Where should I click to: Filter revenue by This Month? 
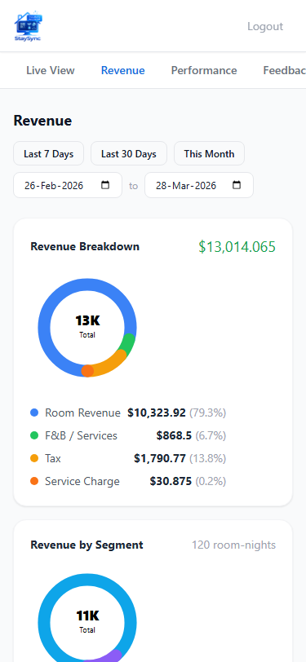tap(209, 153)
